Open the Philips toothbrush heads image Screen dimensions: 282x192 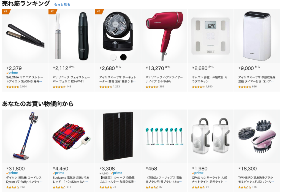pyautogui.click(x=164, y=136)
